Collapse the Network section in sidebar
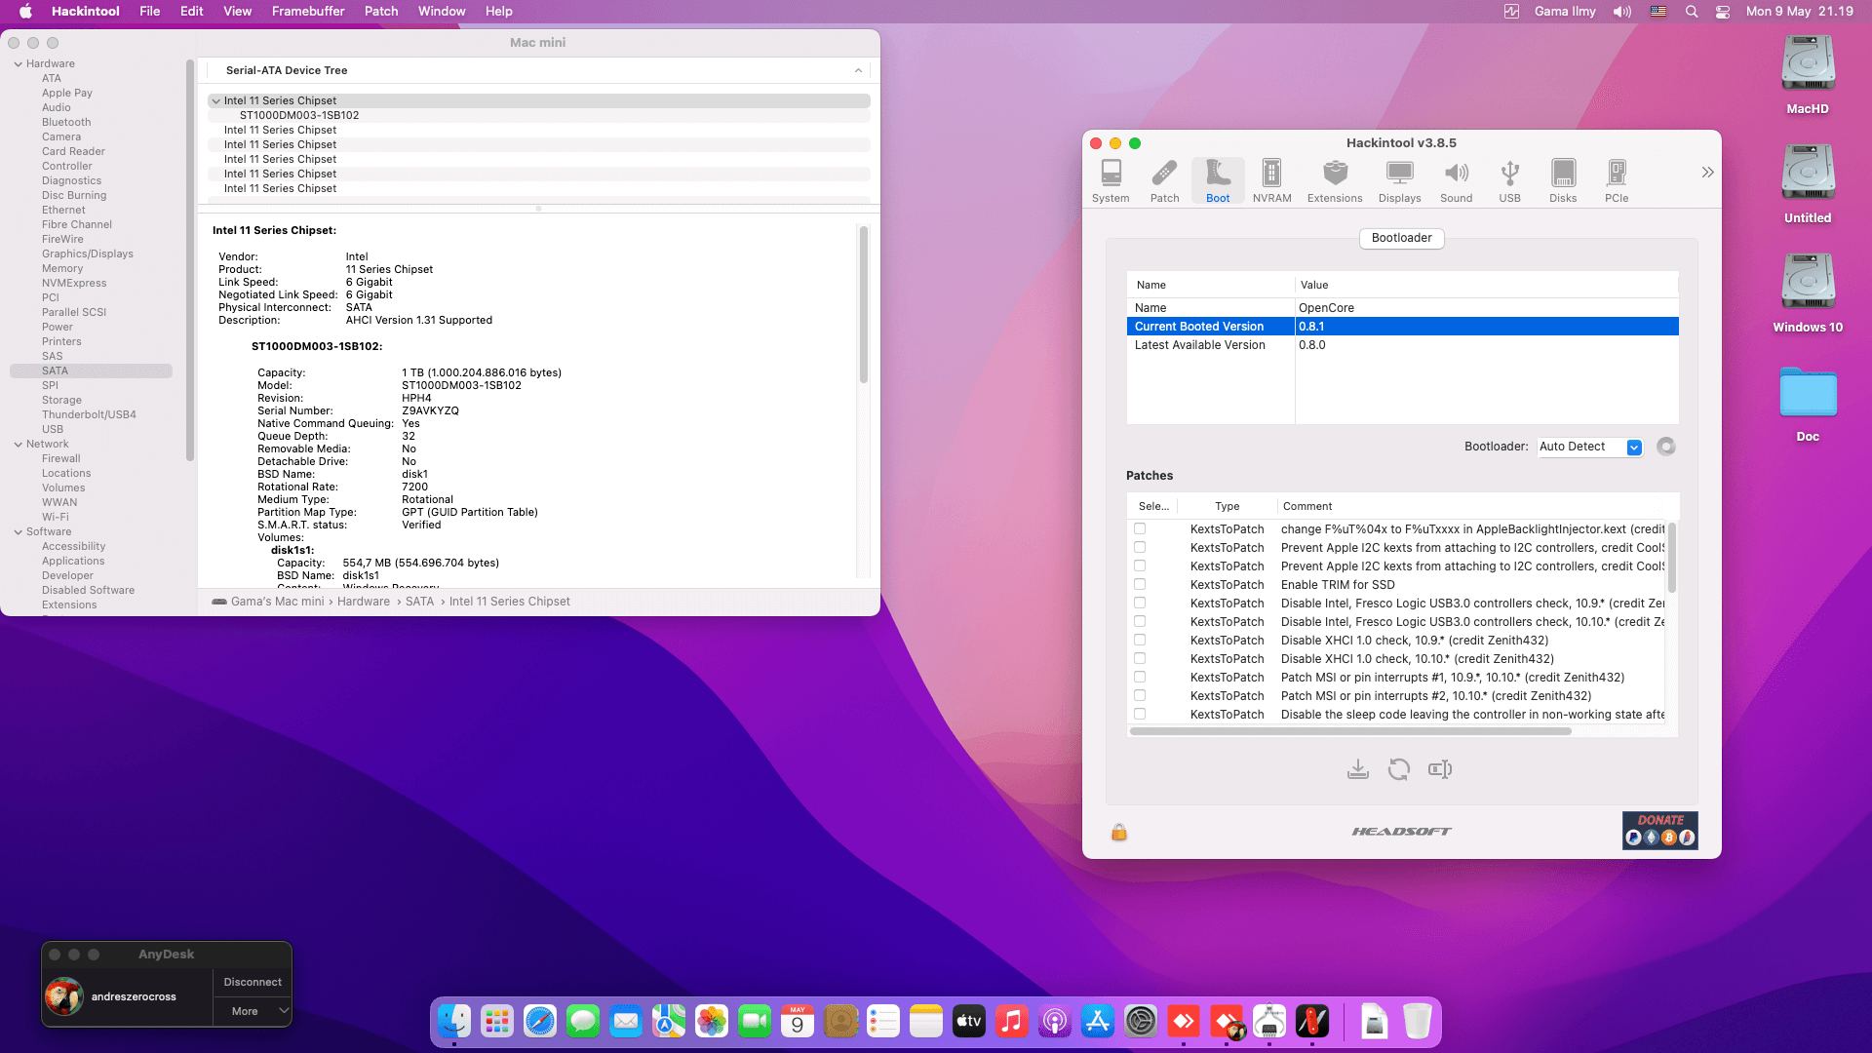1872x1053 pixels. click(19, 445)
